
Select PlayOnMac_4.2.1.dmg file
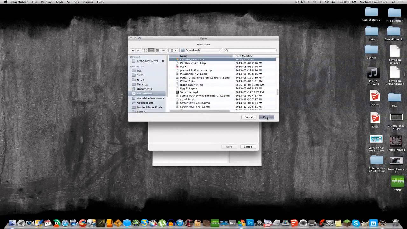[x=222, y=74]
